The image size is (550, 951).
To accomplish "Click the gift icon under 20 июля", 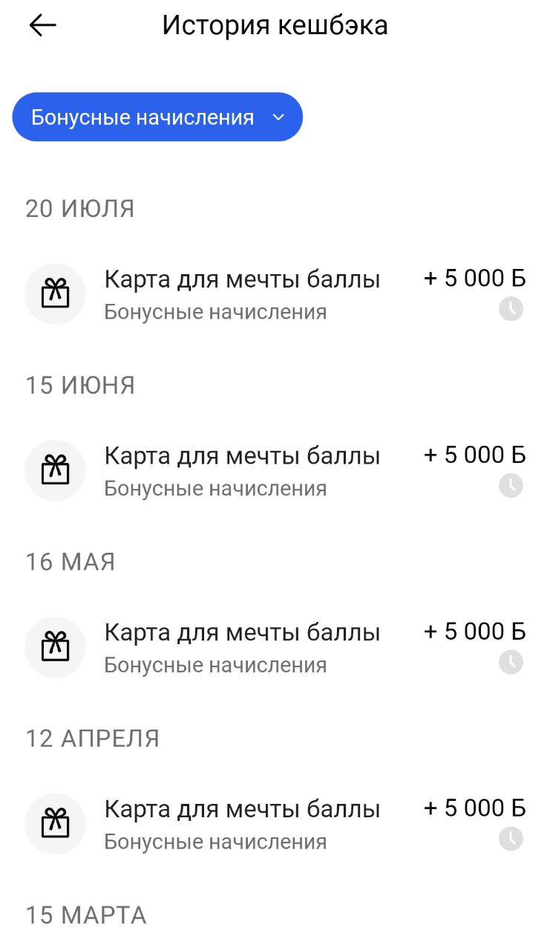I will pyautogui.click(x=55, y=294).
